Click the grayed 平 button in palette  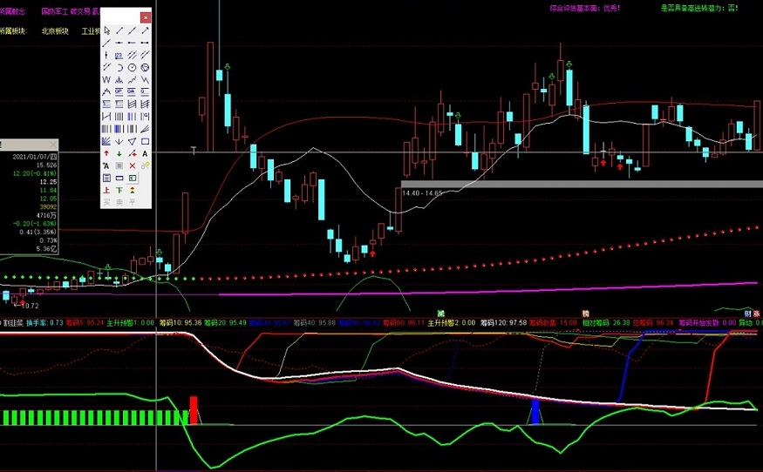tap(132, 202)
